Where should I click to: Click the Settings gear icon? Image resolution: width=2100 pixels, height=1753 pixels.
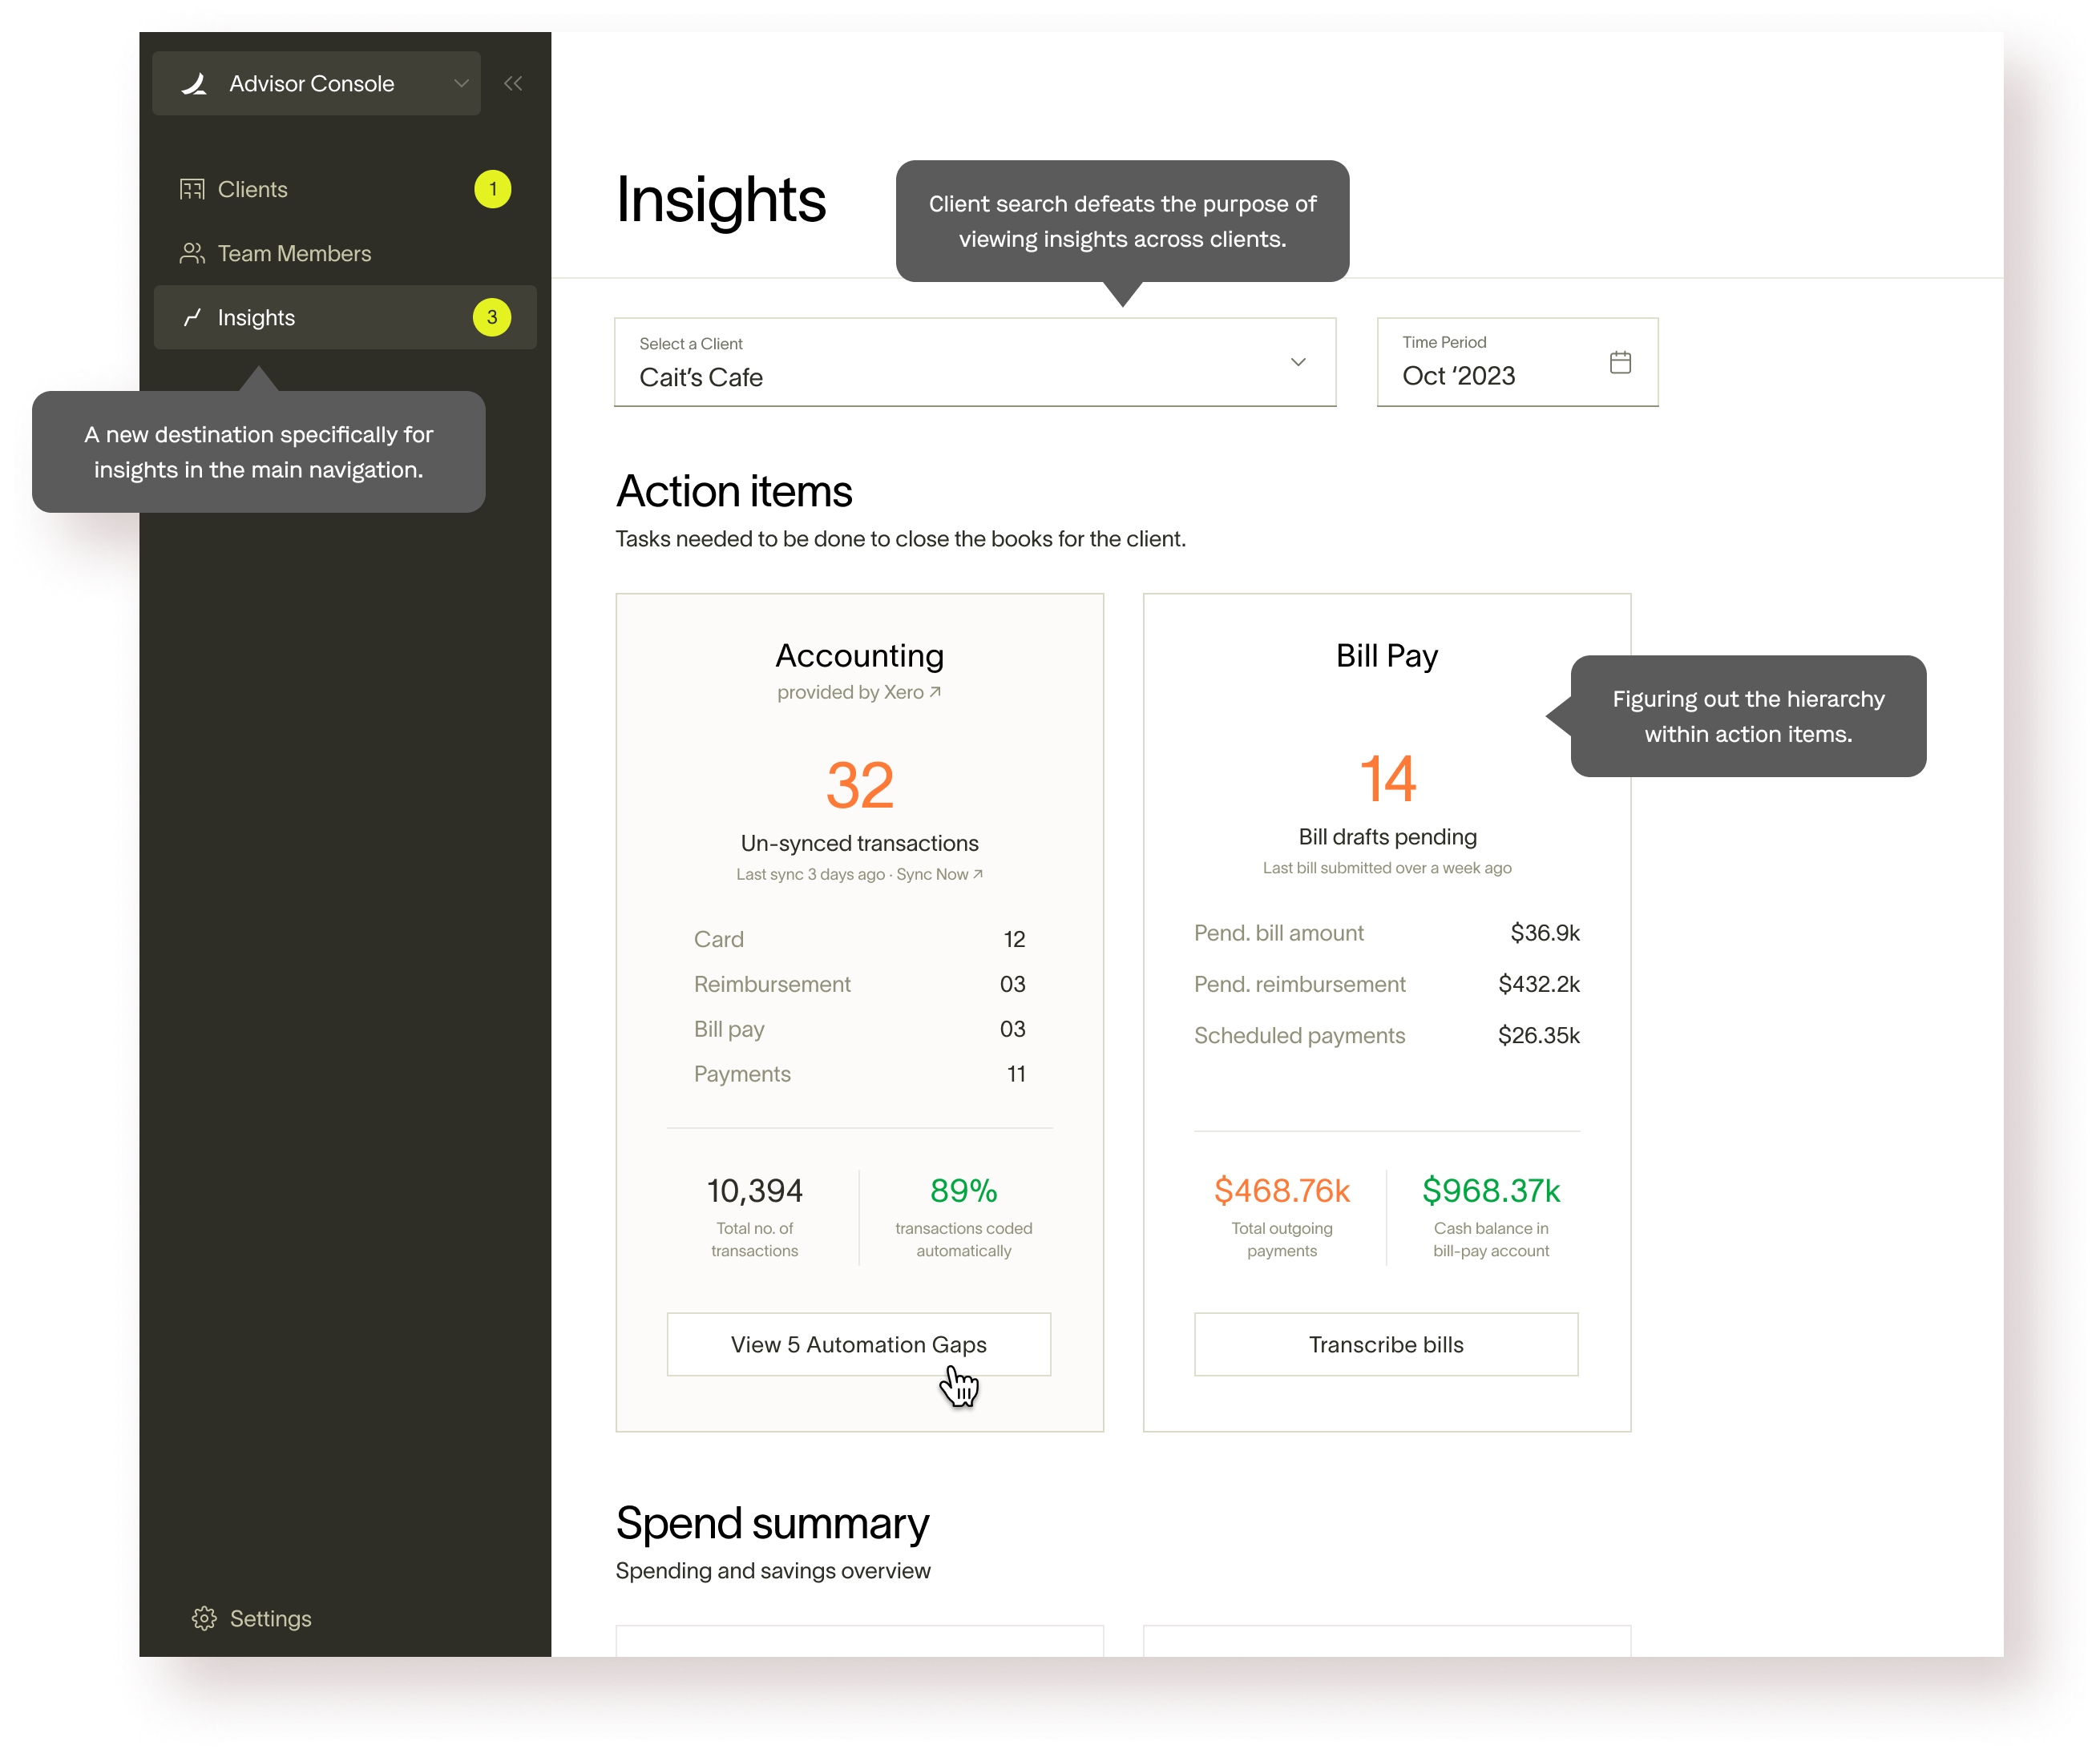click(x=204, y=1618)
